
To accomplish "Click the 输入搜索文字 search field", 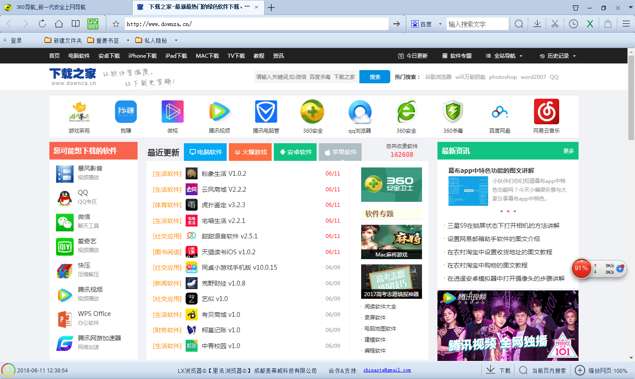I will tap(478, 24).
